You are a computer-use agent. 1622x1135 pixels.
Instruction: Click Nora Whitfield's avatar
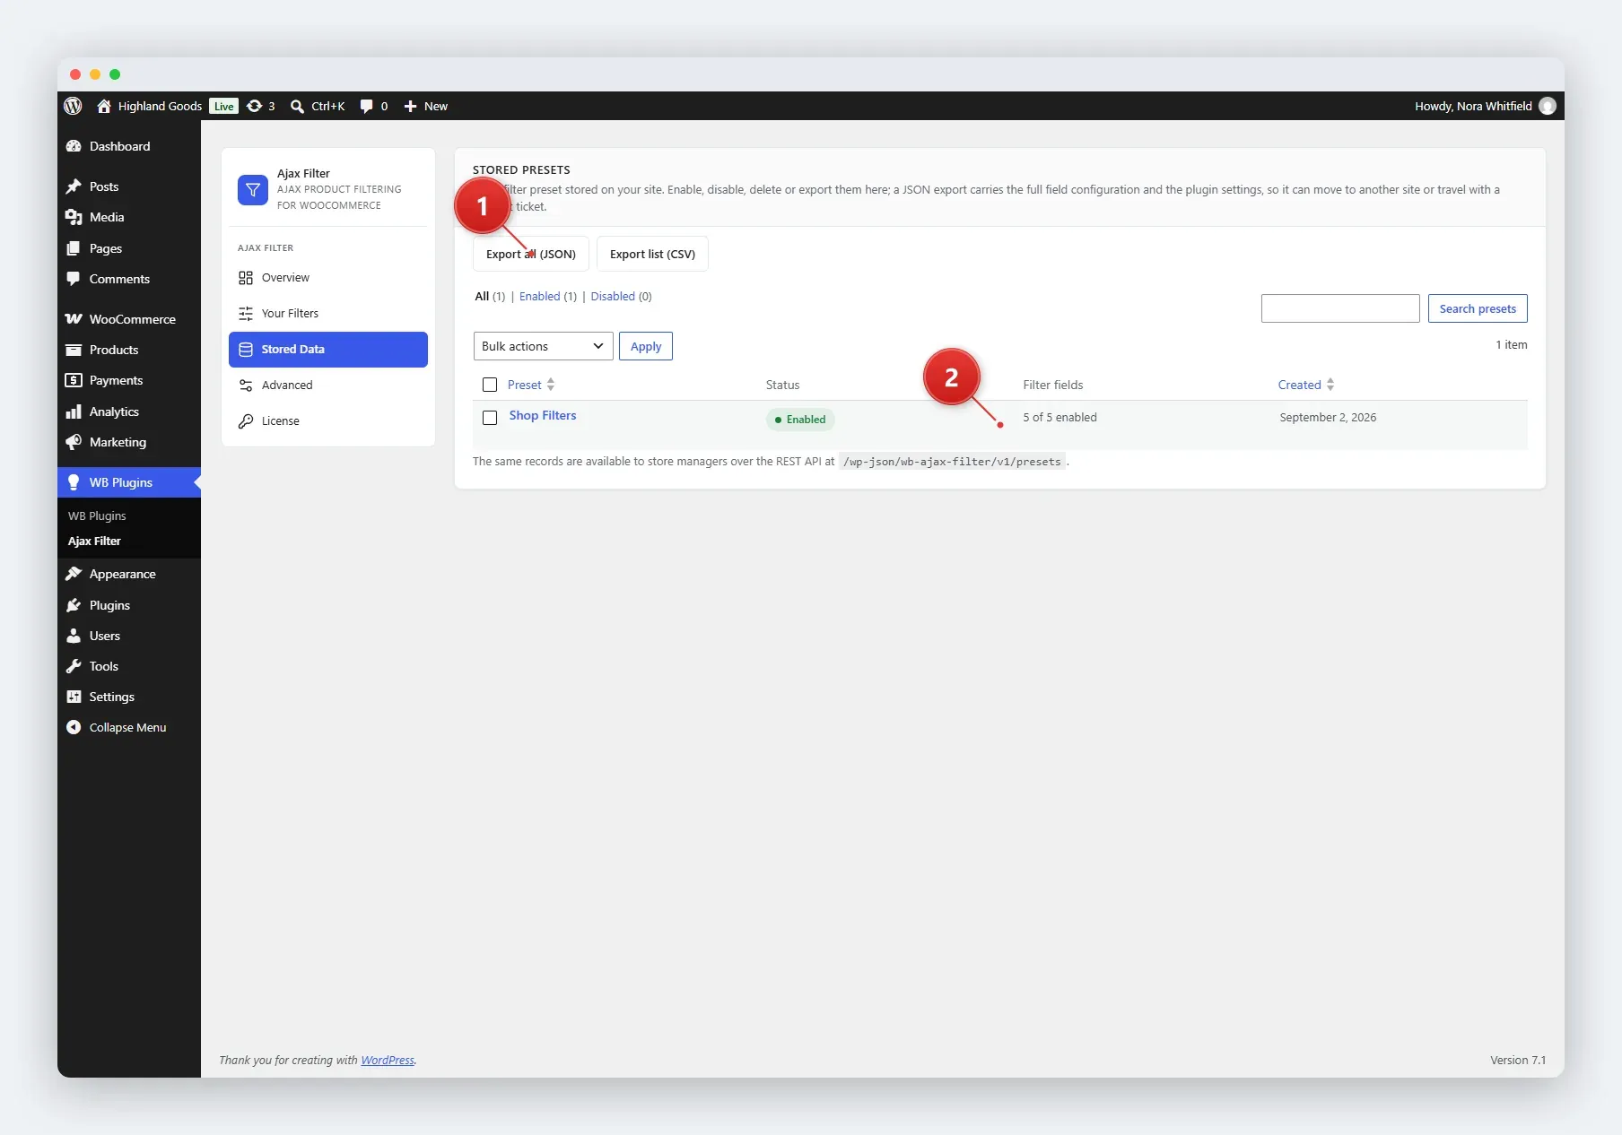(1547, 106)
